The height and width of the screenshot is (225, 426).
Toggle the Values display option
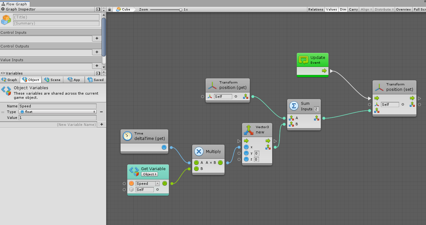pyautogui.click(x=331, y=10)
